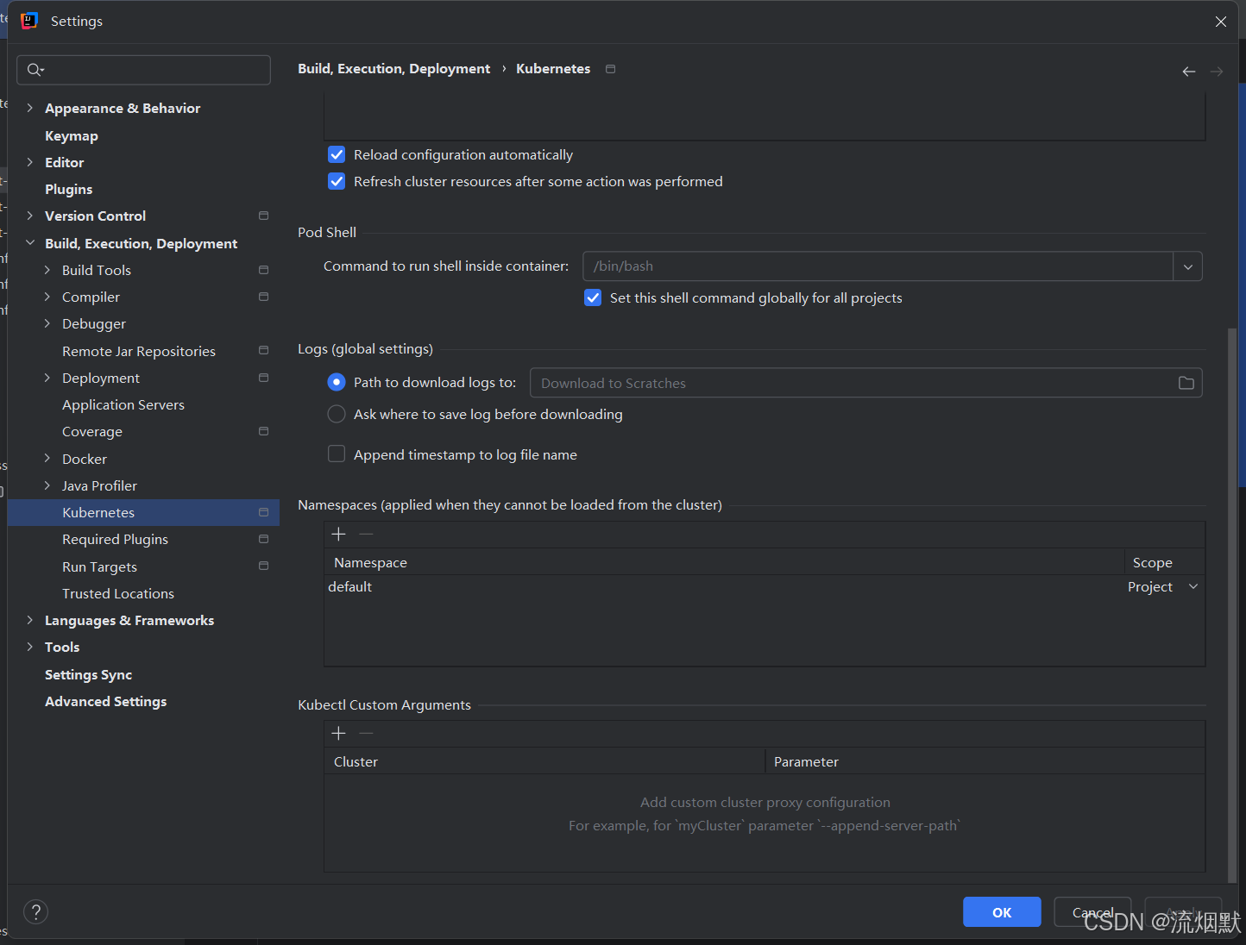
Task: Open the help question mark icon
Action: click(35, 911)
